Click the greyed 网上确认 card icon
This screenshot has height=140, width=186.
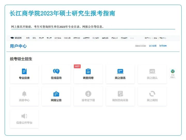point(152,71)
